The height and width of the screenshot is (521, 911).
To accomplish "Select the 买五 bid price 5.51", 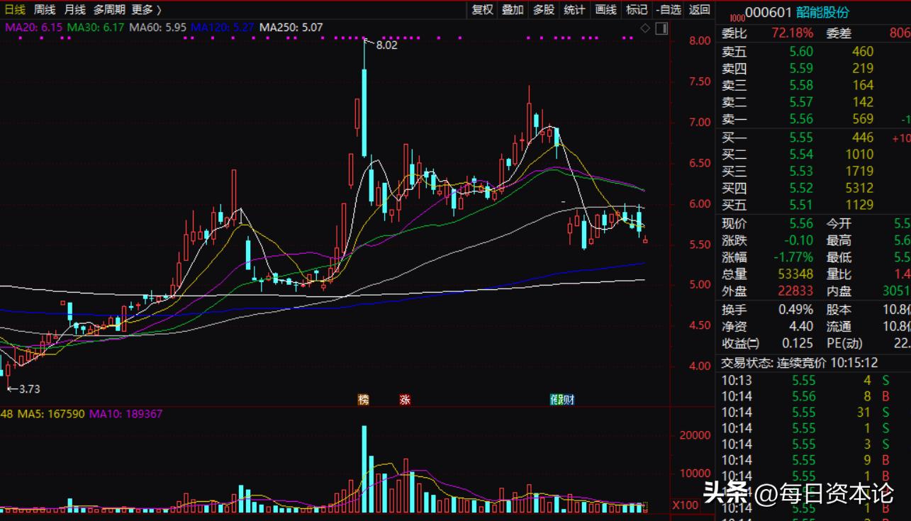I will coord(801,205).
